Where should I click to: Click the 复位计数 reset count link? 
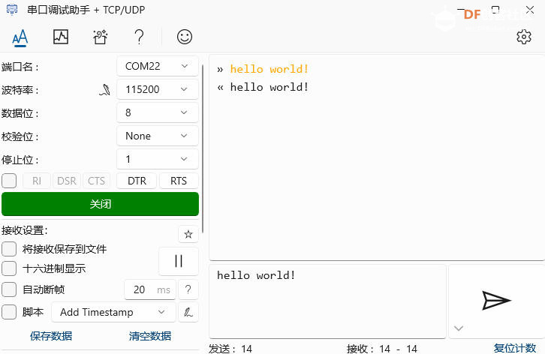click(x=515, y=348)
